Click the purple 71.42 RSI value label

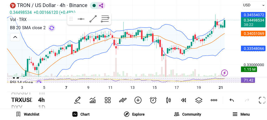[x=248, y=80]
